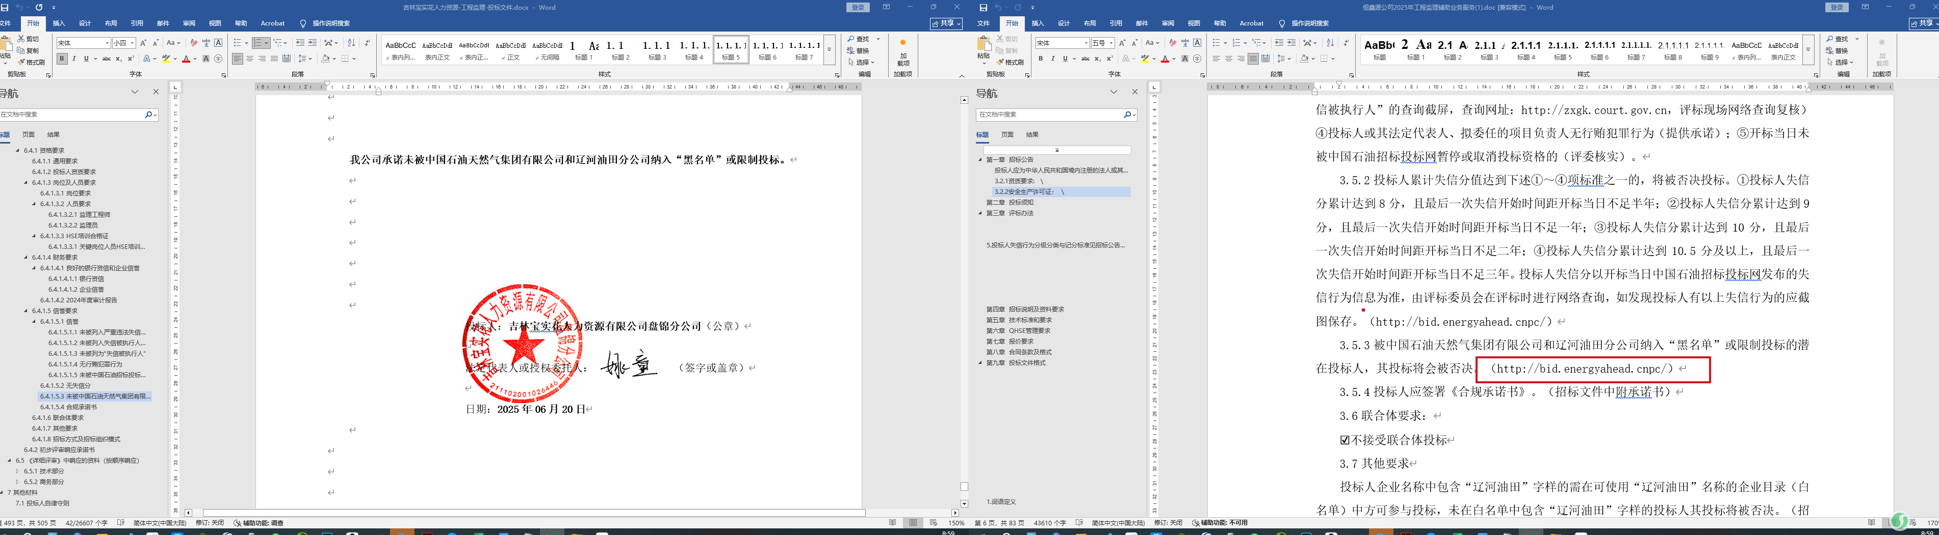Switch to 页面 tab in right navigation pane
The image size is (1939, 535).
click(x=1007, y=134)
